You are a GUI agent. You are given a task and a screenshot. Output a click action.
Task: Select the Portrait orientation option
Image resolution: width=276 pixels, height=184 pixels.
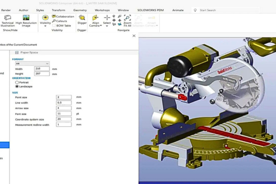coord(17,82)
